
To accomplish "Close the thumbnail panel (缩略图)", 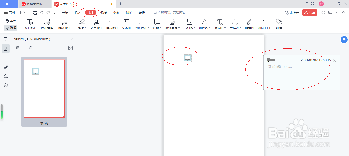I will (x=72, y=39).
